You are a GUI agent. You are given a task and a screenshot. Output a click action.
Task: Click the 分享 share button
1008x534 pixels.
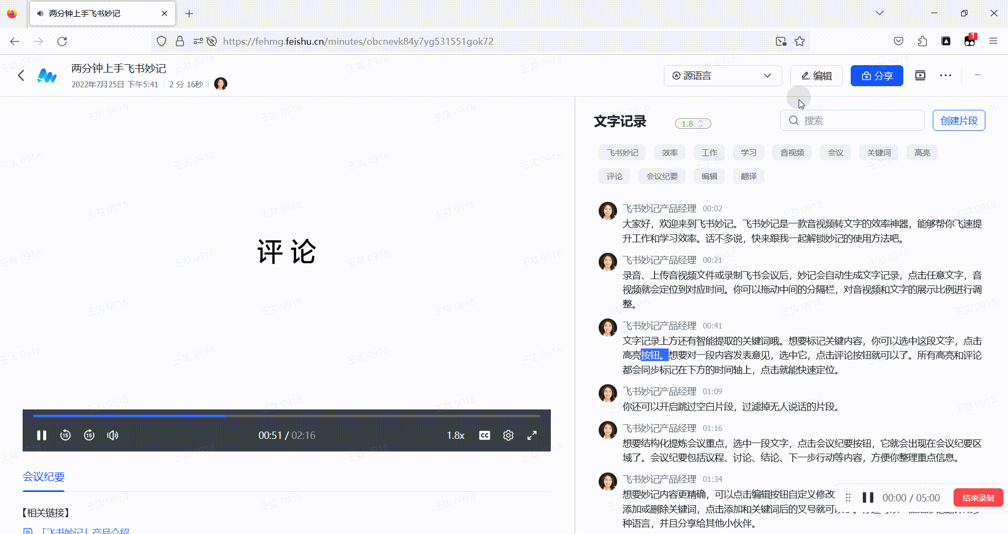pyautogui.click(x=877, y=76)
